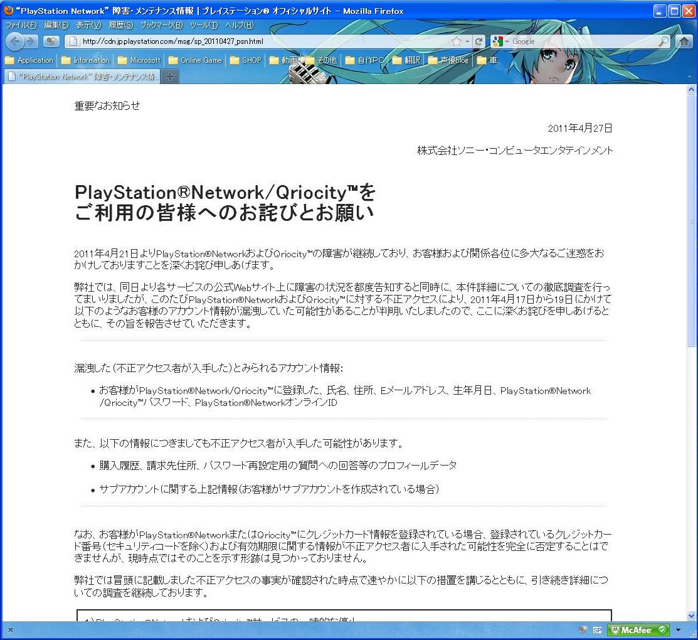The width and height of the screenshot is (698, 640).
Task: Open the Information bookmarks folder
Action: pyautogui.click(x=85, y=60)
